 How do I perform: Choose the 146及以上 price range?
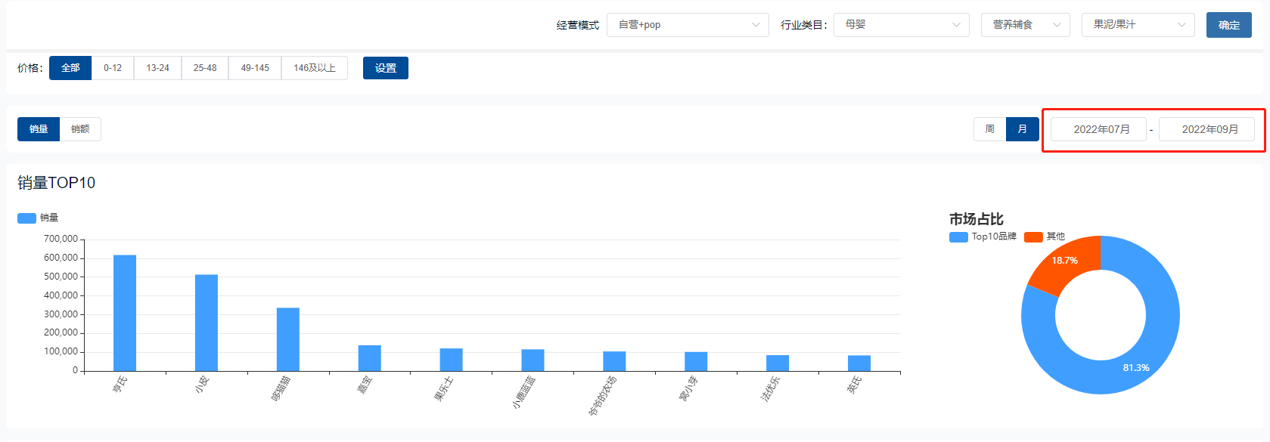pyautogui.click(x=315, y=68)
